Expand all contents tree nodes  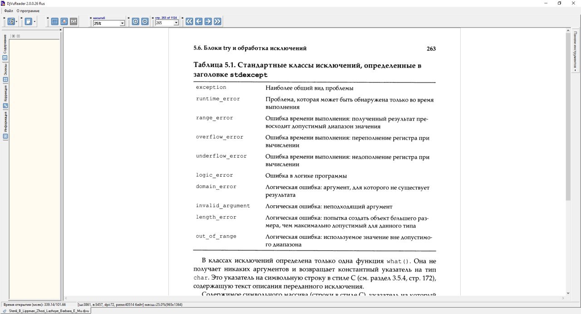(14, 36)
